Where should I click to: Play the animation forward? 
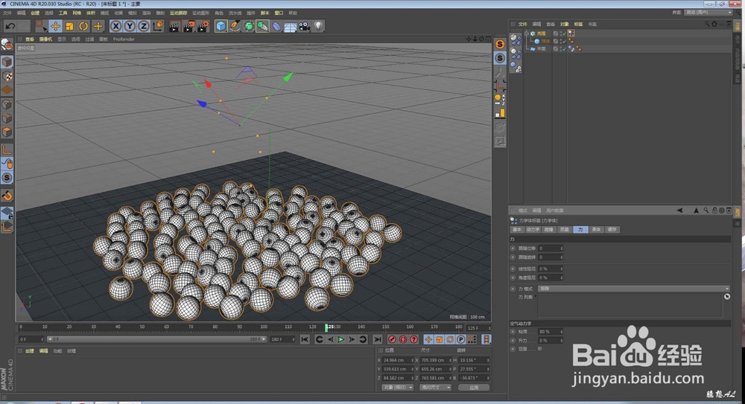point(340,339)
